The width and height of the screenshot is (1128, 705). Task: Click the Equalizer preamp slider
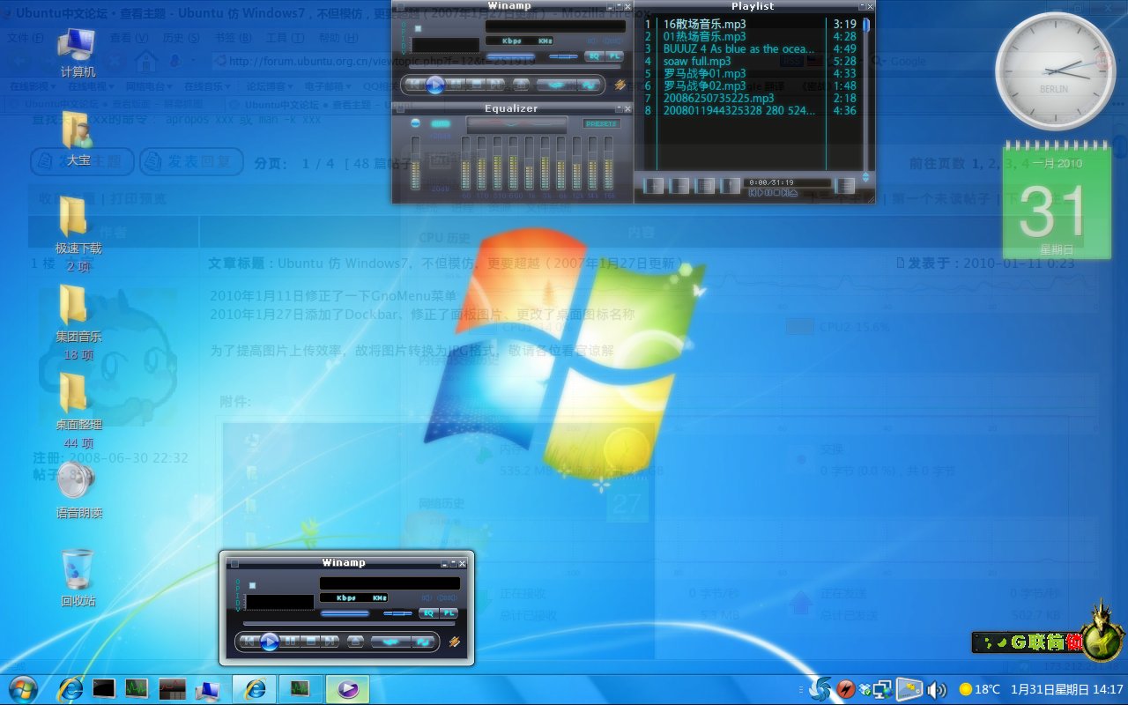(415, 162)
